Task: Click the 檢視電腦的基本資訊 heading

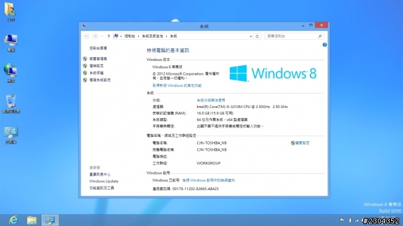Action: [168, 50]
